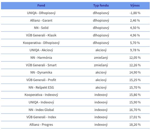This screenshot has height=130, width=152.
Task: Click the -1,88 % return value
Action: pyautogui.click(x=135, y=13)
